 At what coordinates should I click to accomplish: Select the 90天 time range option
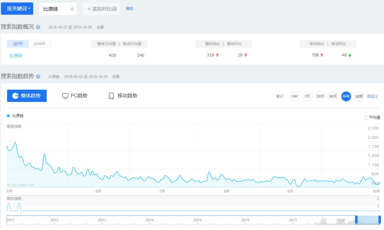[x=333, y=96]
